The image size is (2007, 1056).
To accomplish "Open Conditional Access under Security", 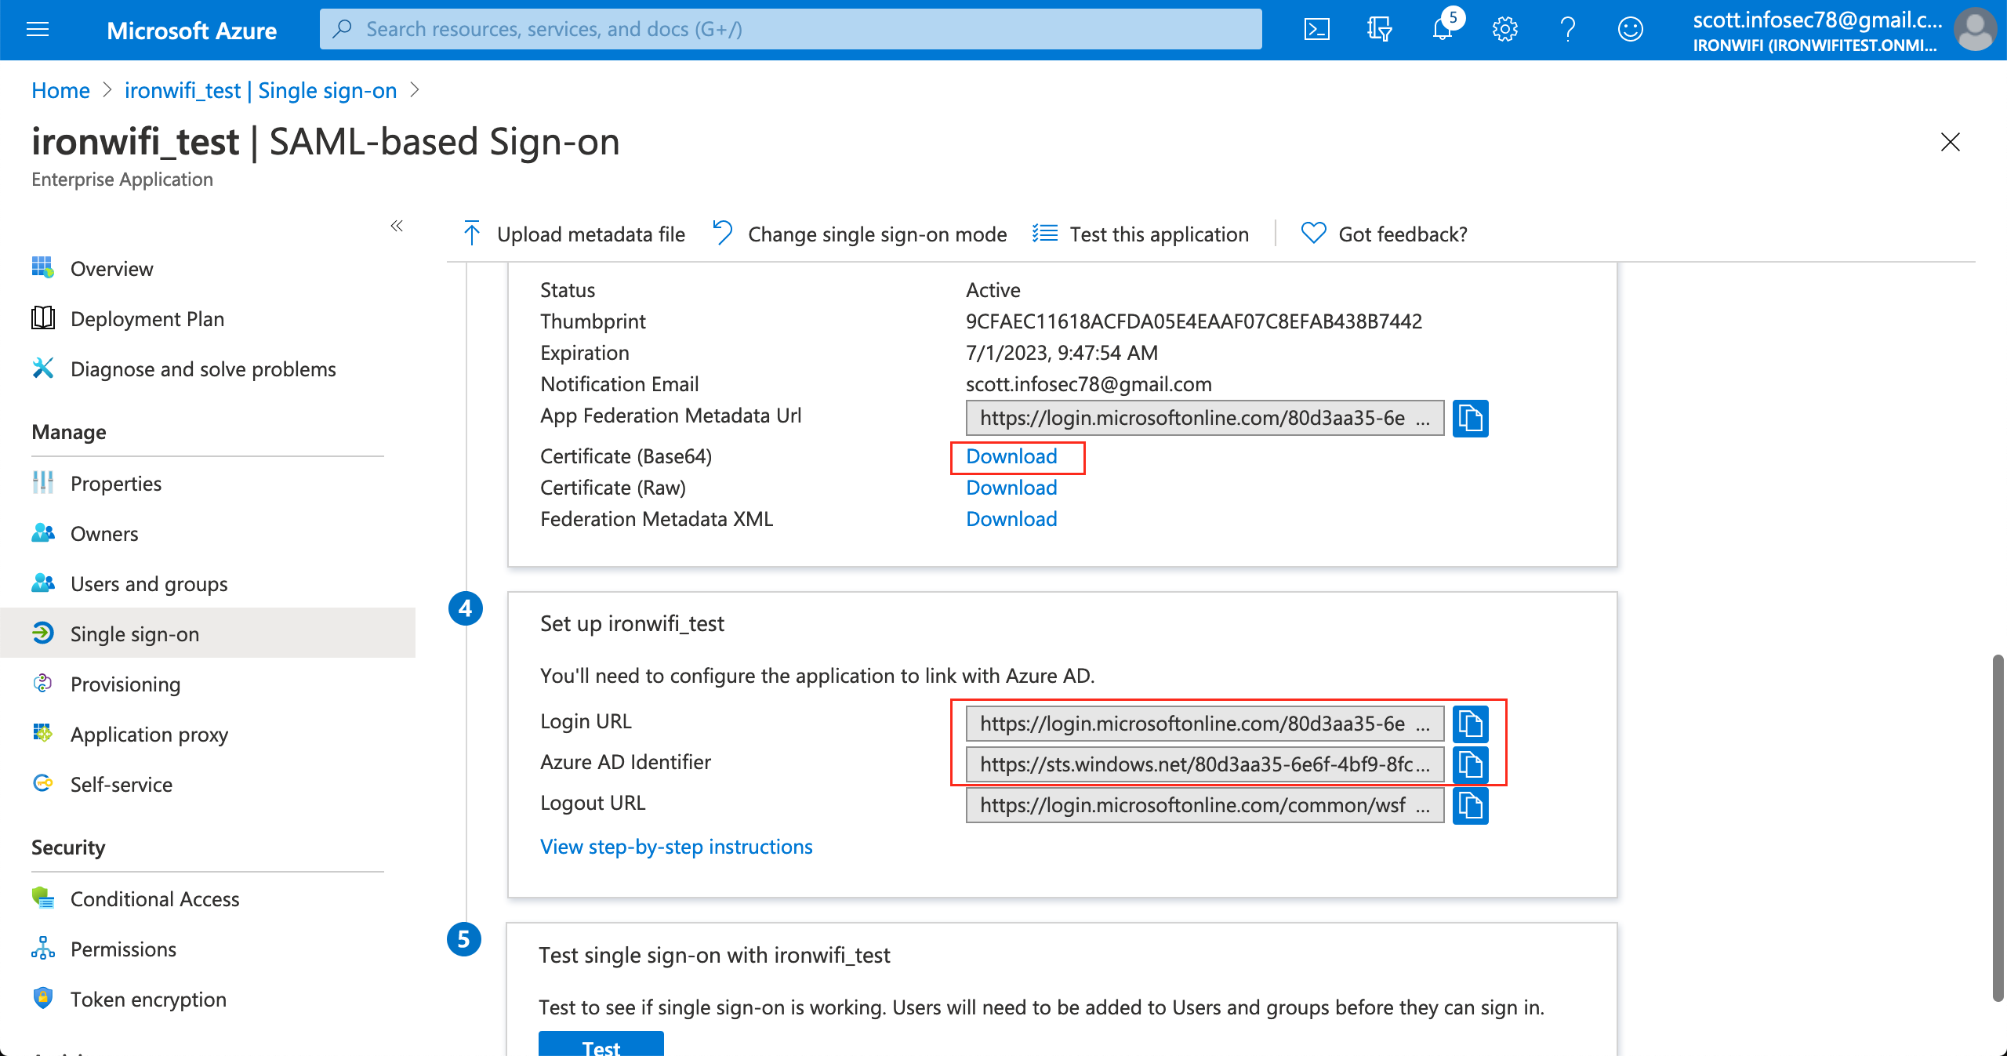I will 154,898.
